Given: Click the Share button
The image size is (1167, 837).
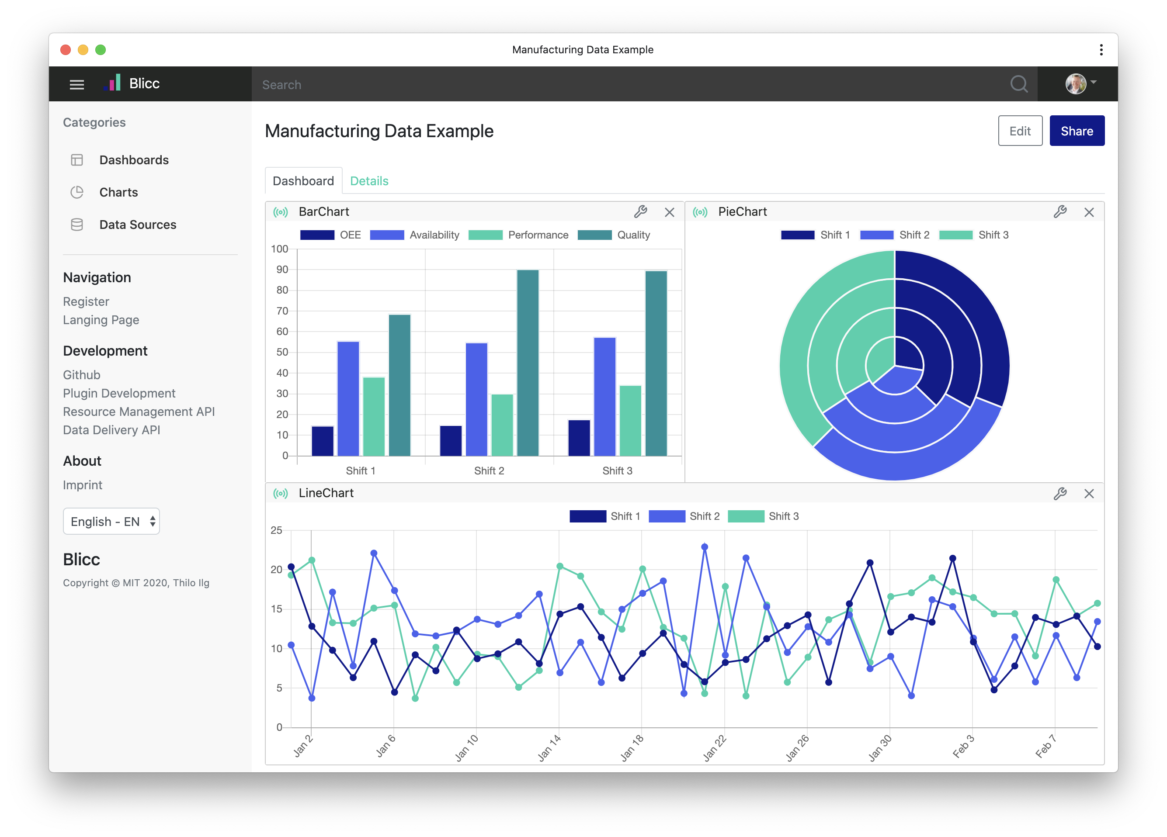Looking at the screenshot, I should pos(1077,131).
